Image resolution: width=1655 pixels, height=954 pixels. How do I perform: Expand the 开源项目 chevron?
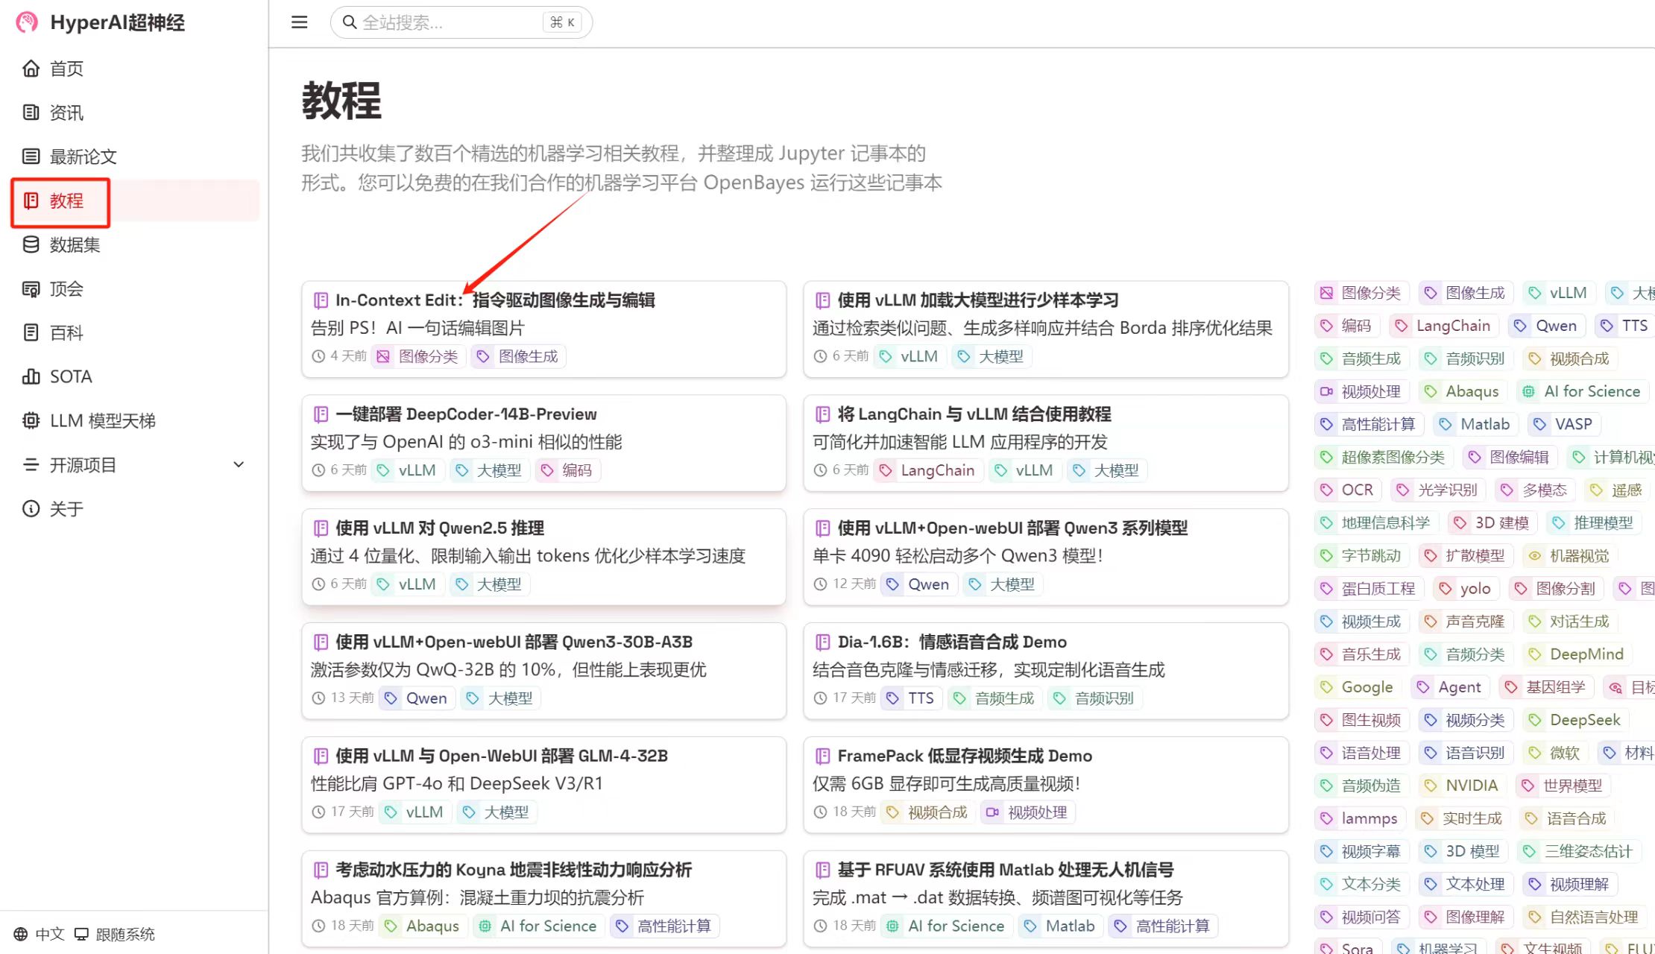[239, 465]
